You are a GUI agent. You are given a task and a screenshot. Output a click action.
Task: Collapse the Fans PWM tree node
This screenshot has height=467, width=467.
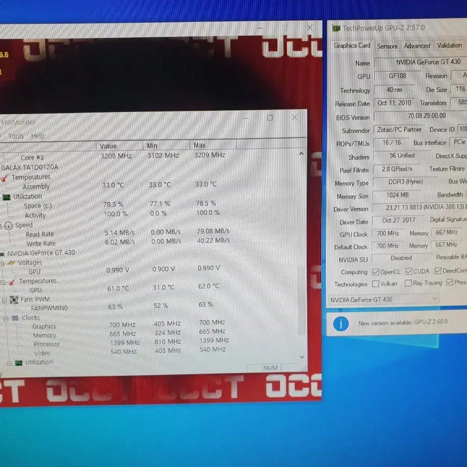(x=5, y=300)
